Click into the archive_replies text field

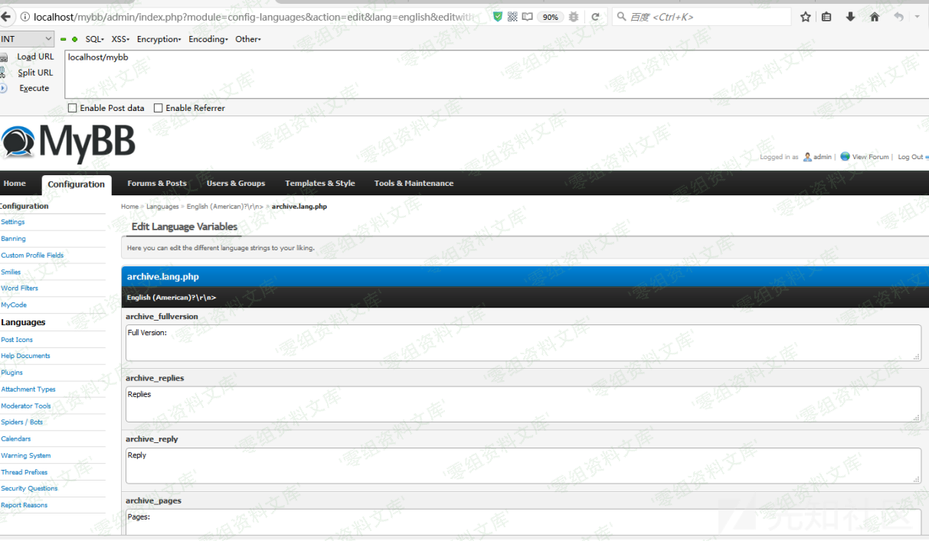point(522,404)
